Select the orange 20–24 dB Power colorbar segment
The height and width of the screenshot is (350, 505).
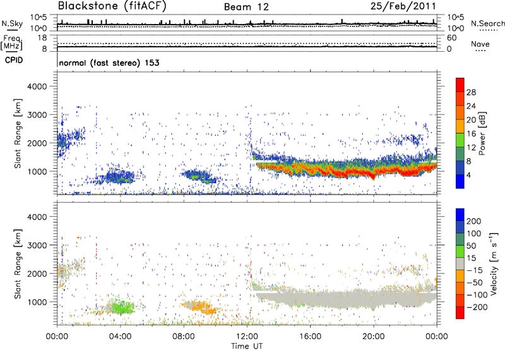pos(460,112)
